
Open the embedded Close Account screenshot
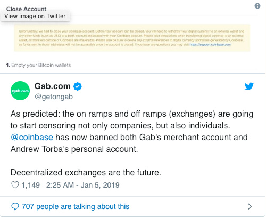(x=132, y=36)
